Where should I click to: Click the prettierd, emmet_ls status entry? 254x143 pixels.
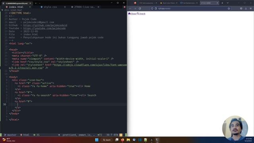tap(79, 135)
